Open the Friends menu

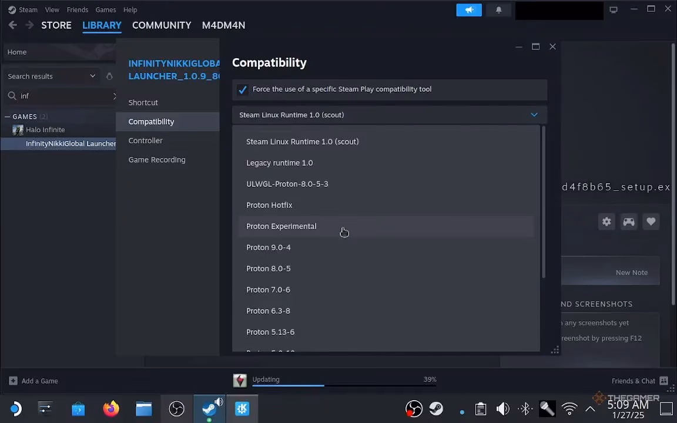tap(77, 9)
